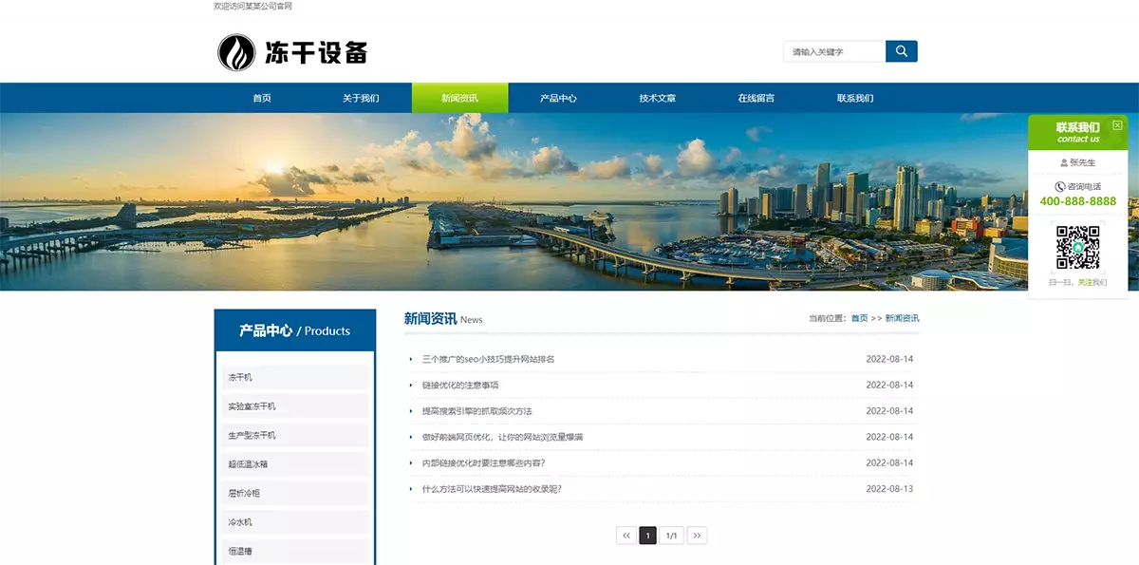Open the 产品中心 navigation menu item

point(558,98)
